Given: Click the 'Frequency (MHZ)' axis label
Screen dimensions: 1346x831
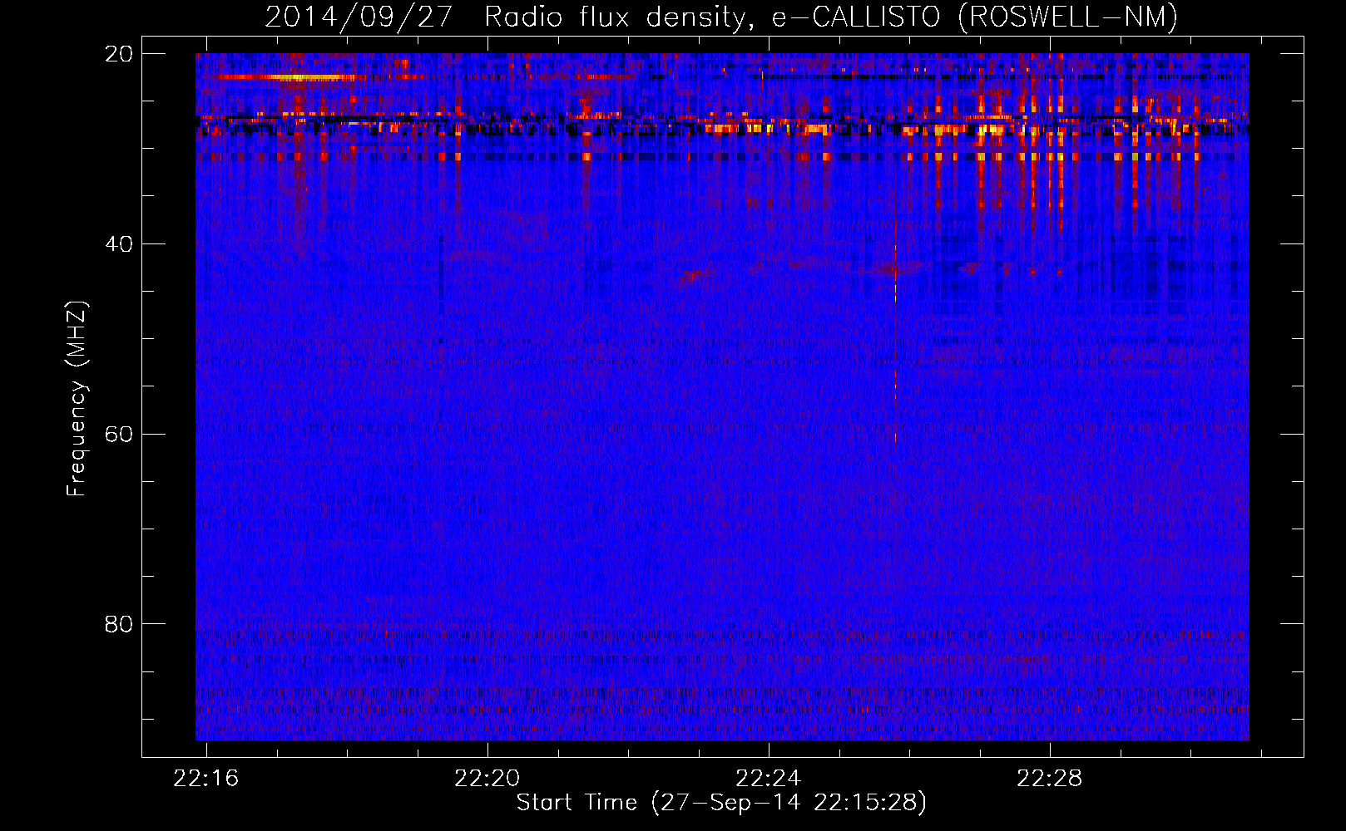Looking at the screenshot, I should click(77, 399).
